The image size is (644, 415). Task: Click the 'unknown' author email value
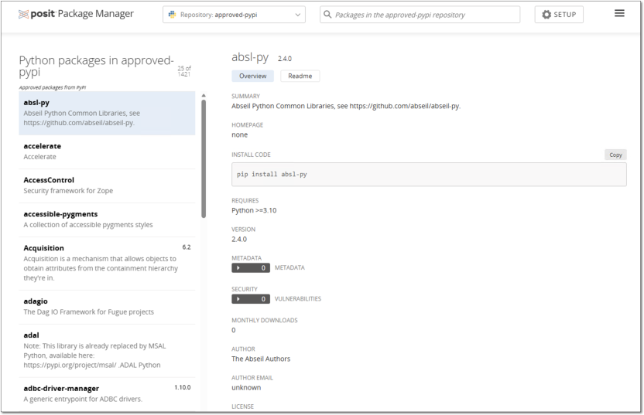pos(246,387)
